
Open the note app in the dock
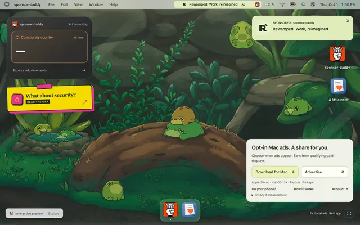coord(190,209)
